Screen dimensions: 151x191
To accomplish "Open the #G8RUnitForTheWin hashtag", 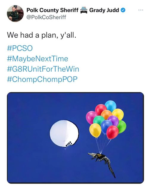I will 43,69.
